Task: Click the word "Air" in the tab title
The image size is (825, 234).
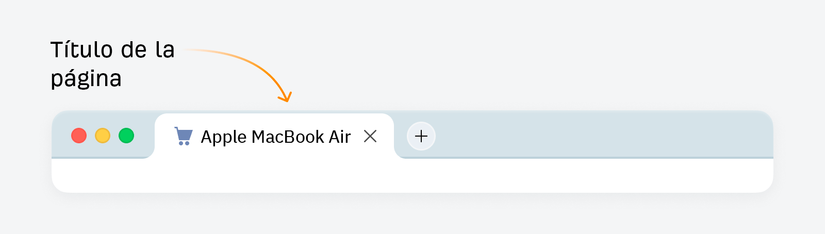Action: [x=340, y=137]
